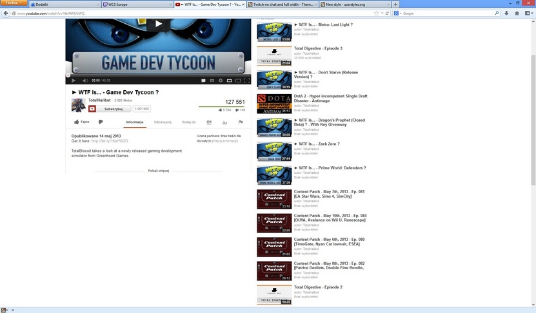
Task: Click the small play button in player controls
Action: click(x=74, y=81)
